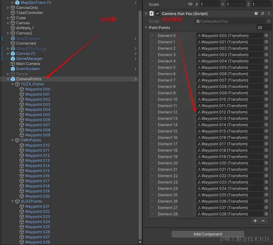The width and height of the screenshot is (273, 245).
Task: Open the Canvas (1) prefab via its arrow
Action: pyautogui.click(x=136, y=54)
